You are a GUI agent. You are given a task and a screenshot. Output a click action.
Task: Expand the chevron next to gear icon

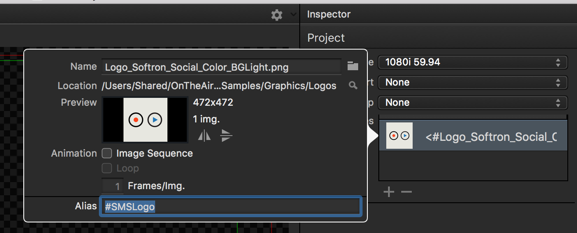(x=294, y=15)
